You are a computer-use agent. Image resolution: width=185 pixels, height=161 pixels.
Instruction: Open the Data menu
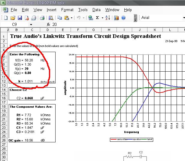(96, 10)
